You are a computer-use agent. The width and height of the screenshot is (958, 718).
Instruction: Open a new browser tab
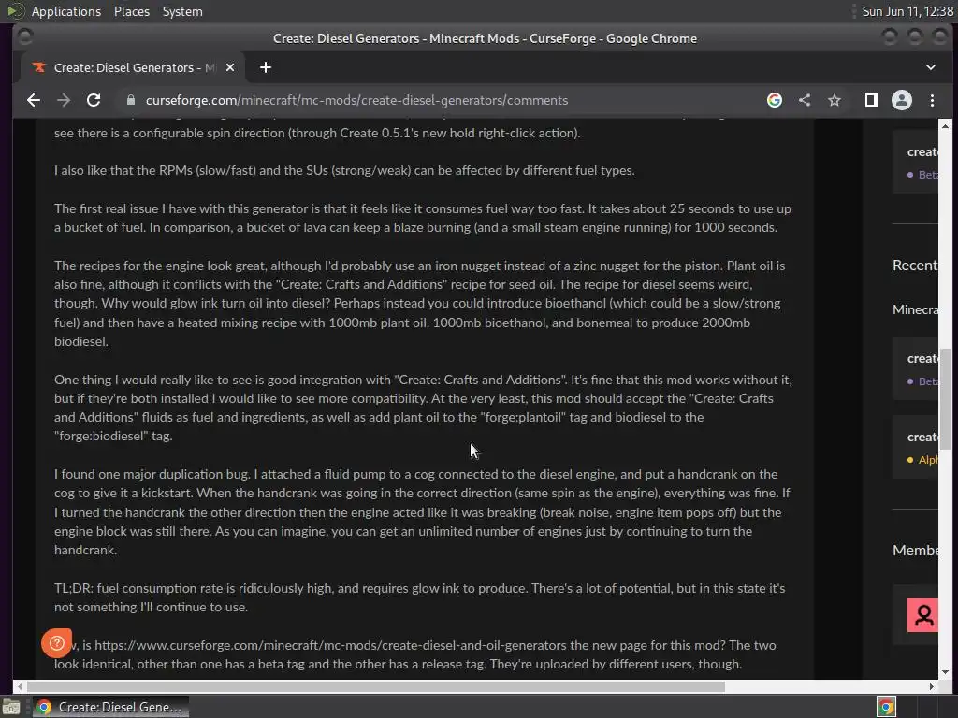click(x=265, y=67)
